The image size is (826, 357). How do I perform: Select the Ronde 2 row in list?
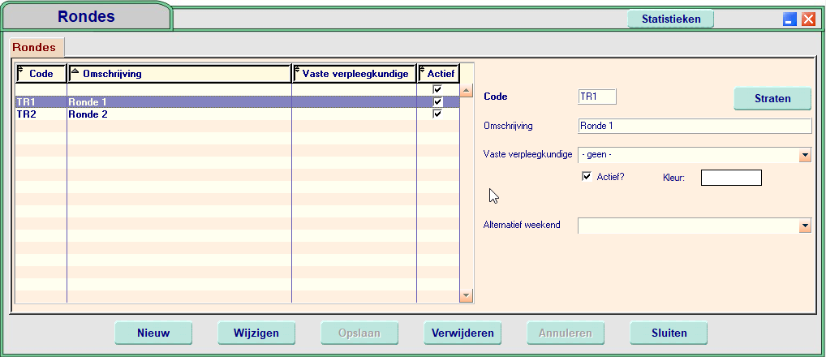click(162, 114)
